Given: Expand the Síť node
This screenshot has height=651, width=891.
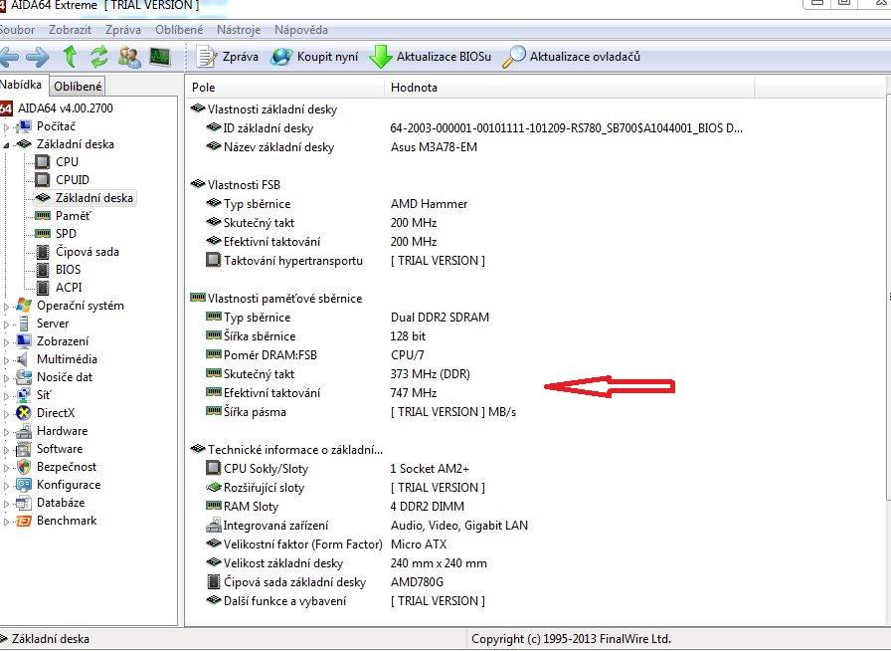Looking at the screenshot, I should tap(6, 396).
